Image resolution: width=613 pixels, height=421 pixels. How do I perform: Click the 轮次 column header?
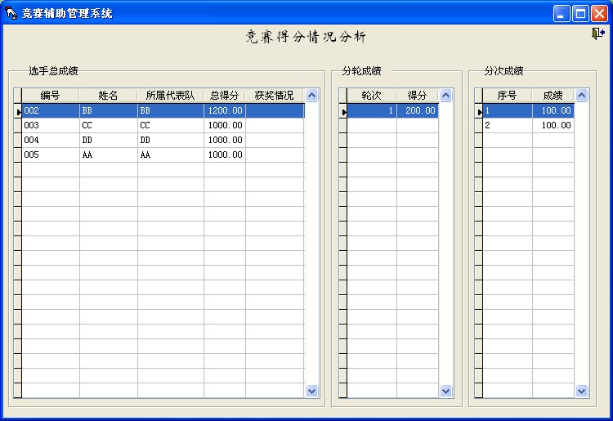pyautogui.click(x=372, y=96)
